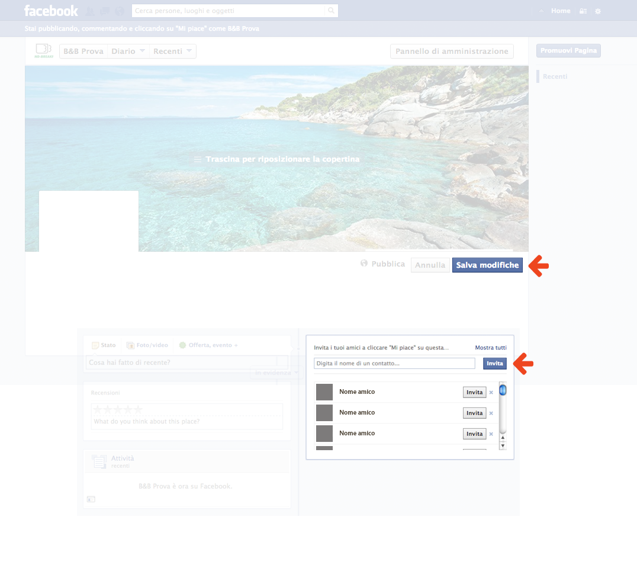Select the Foto/video post tab
The width and height of the screenshot is (637, 571).
point(147,345)
